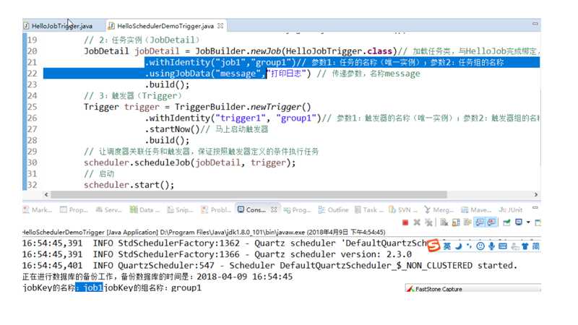Click the console line ending "version: 2.3.0"

(x=217, y=254)
